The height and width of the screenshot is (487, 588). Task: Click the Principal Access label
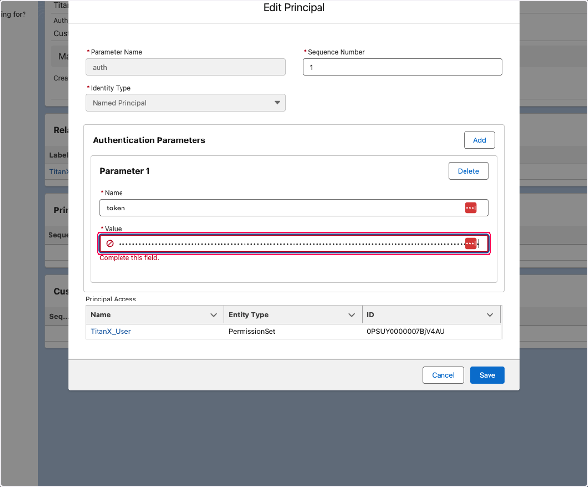[111, 299]
